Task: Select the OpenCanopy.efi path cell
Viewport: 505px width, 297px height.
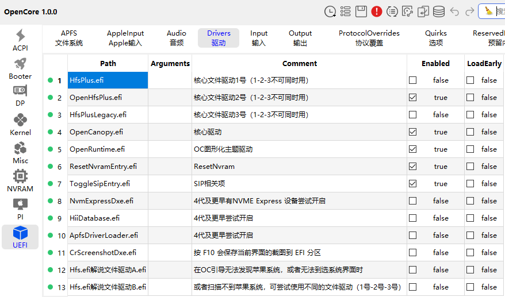Action: click(x=108, y=132)
